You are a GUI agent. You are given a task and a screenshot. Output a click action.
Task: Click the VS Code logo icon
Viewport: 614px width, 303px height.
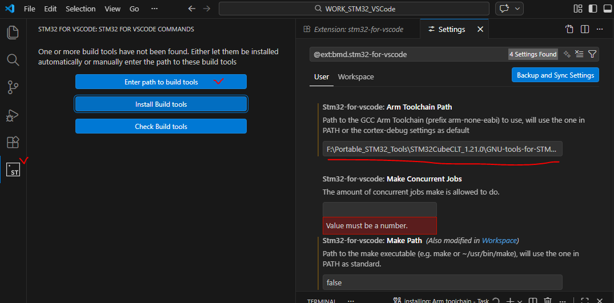[10, 9]
